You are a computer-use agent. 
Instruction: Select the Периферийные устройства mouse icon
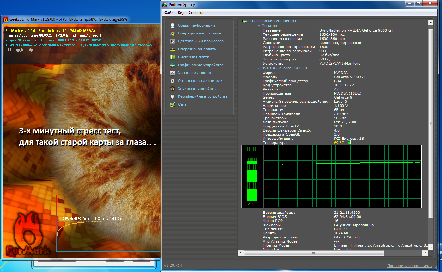[x=173, y=96]
